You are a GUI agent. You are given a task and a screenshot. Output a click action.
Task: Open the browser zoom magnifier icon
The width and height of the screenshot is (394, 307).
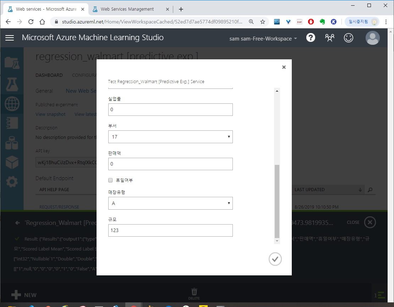pos(251,22)
